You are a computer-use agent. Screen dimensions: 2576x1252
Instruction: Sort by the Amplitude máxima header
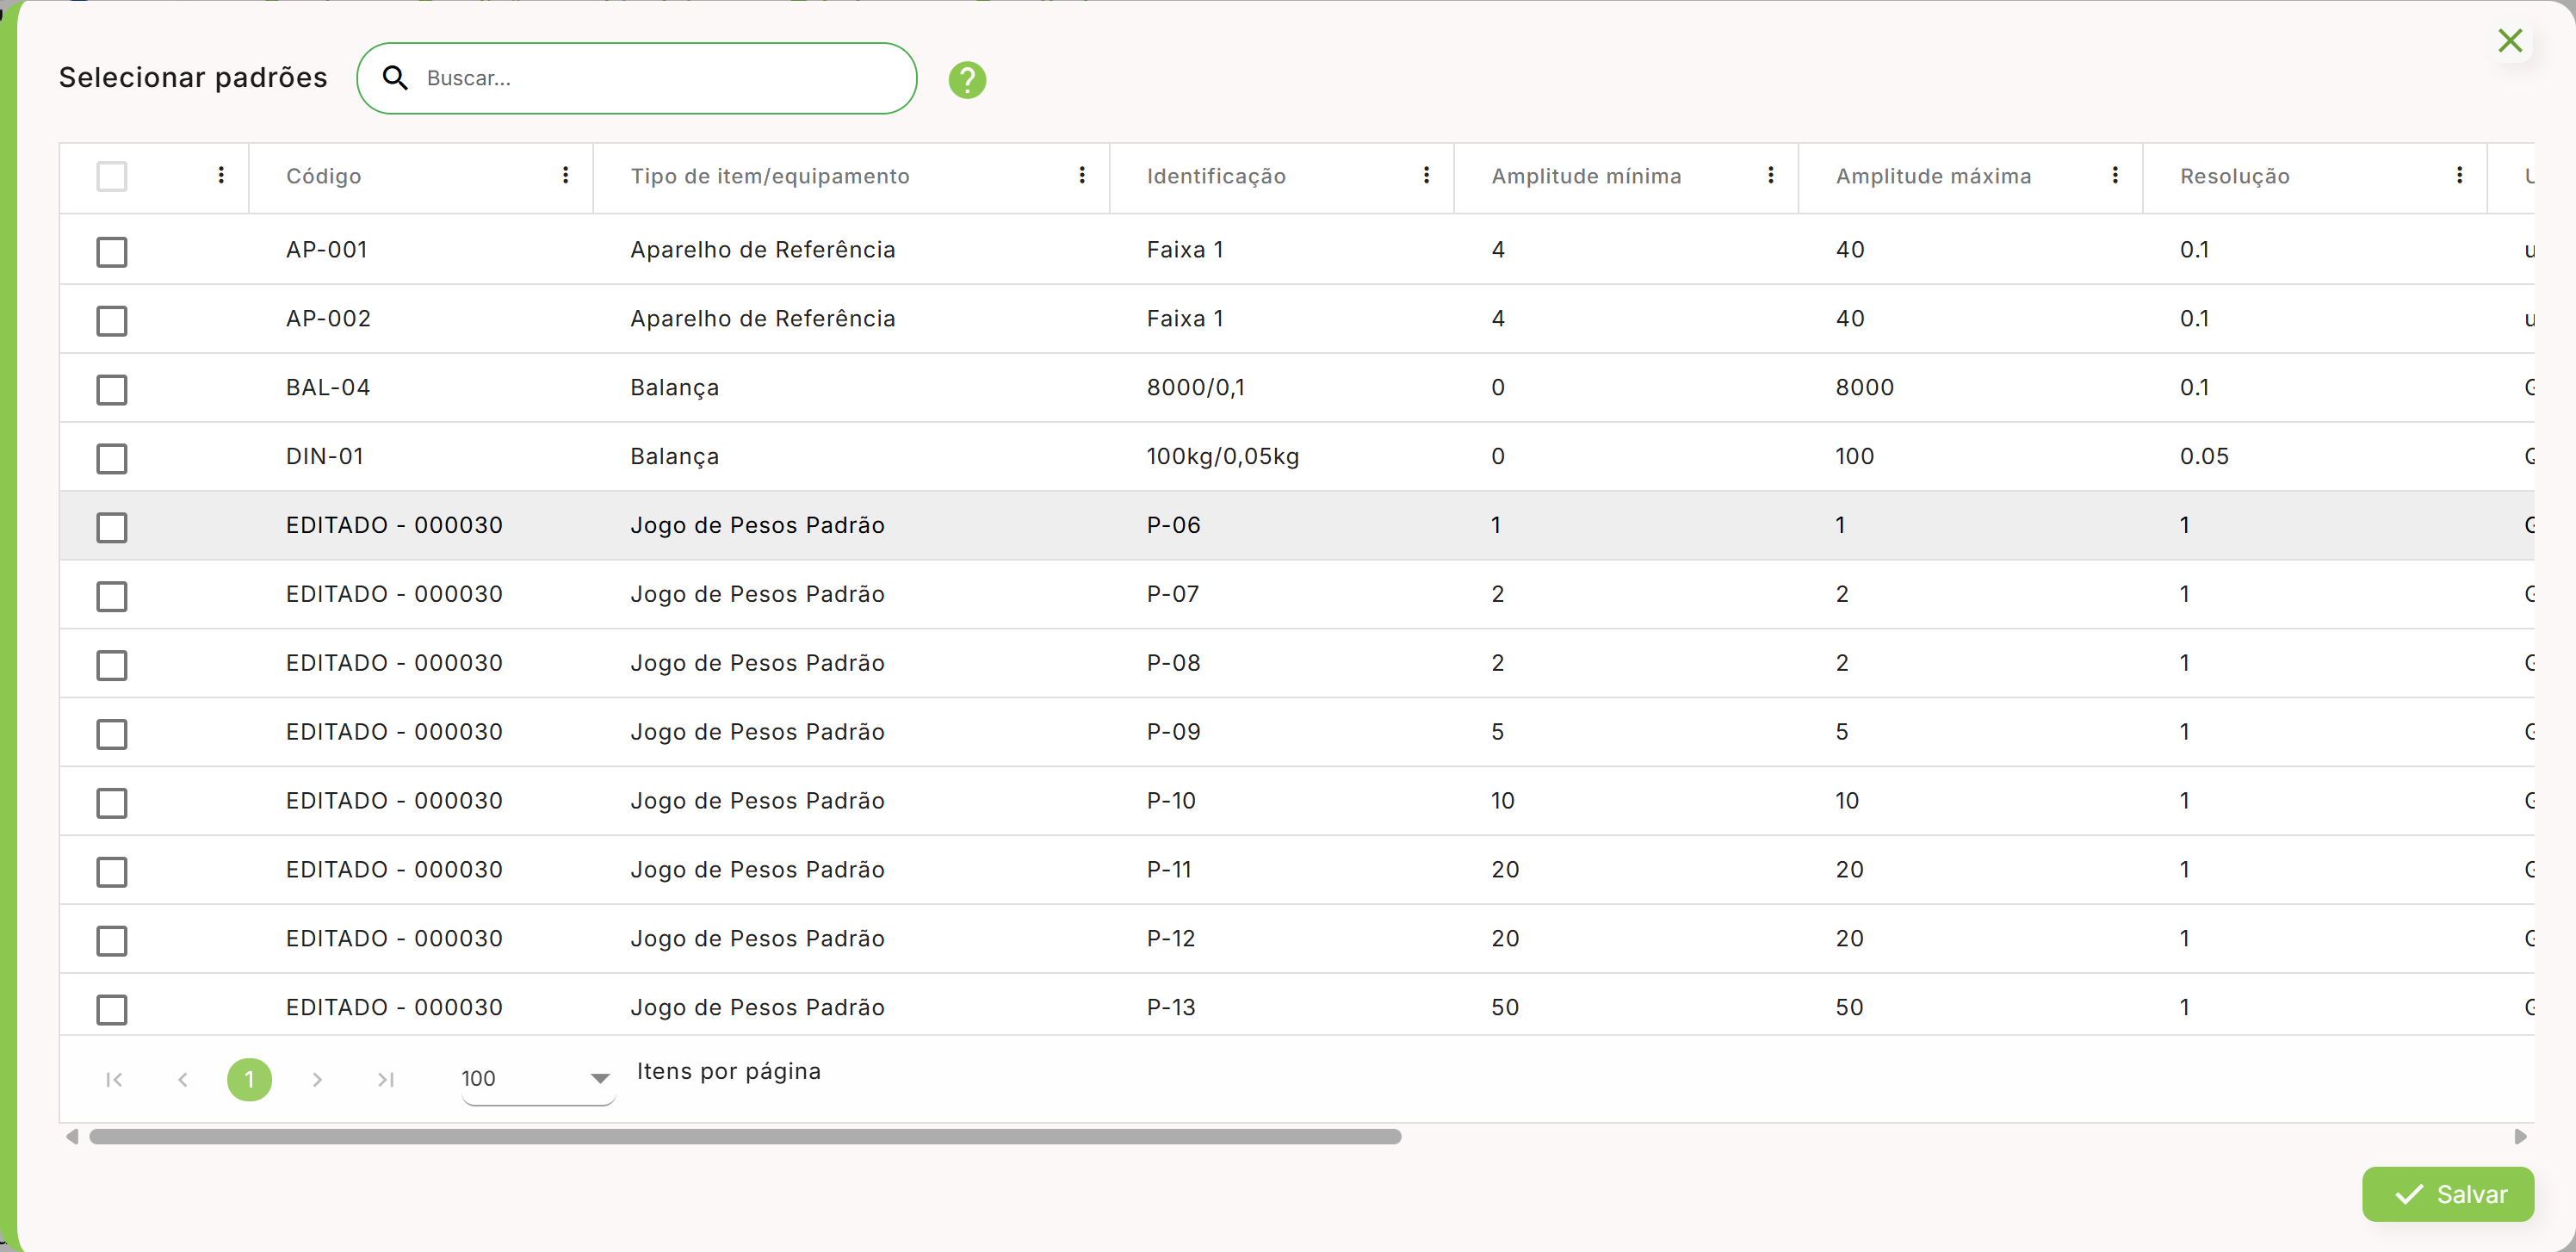coord(1933,176)
